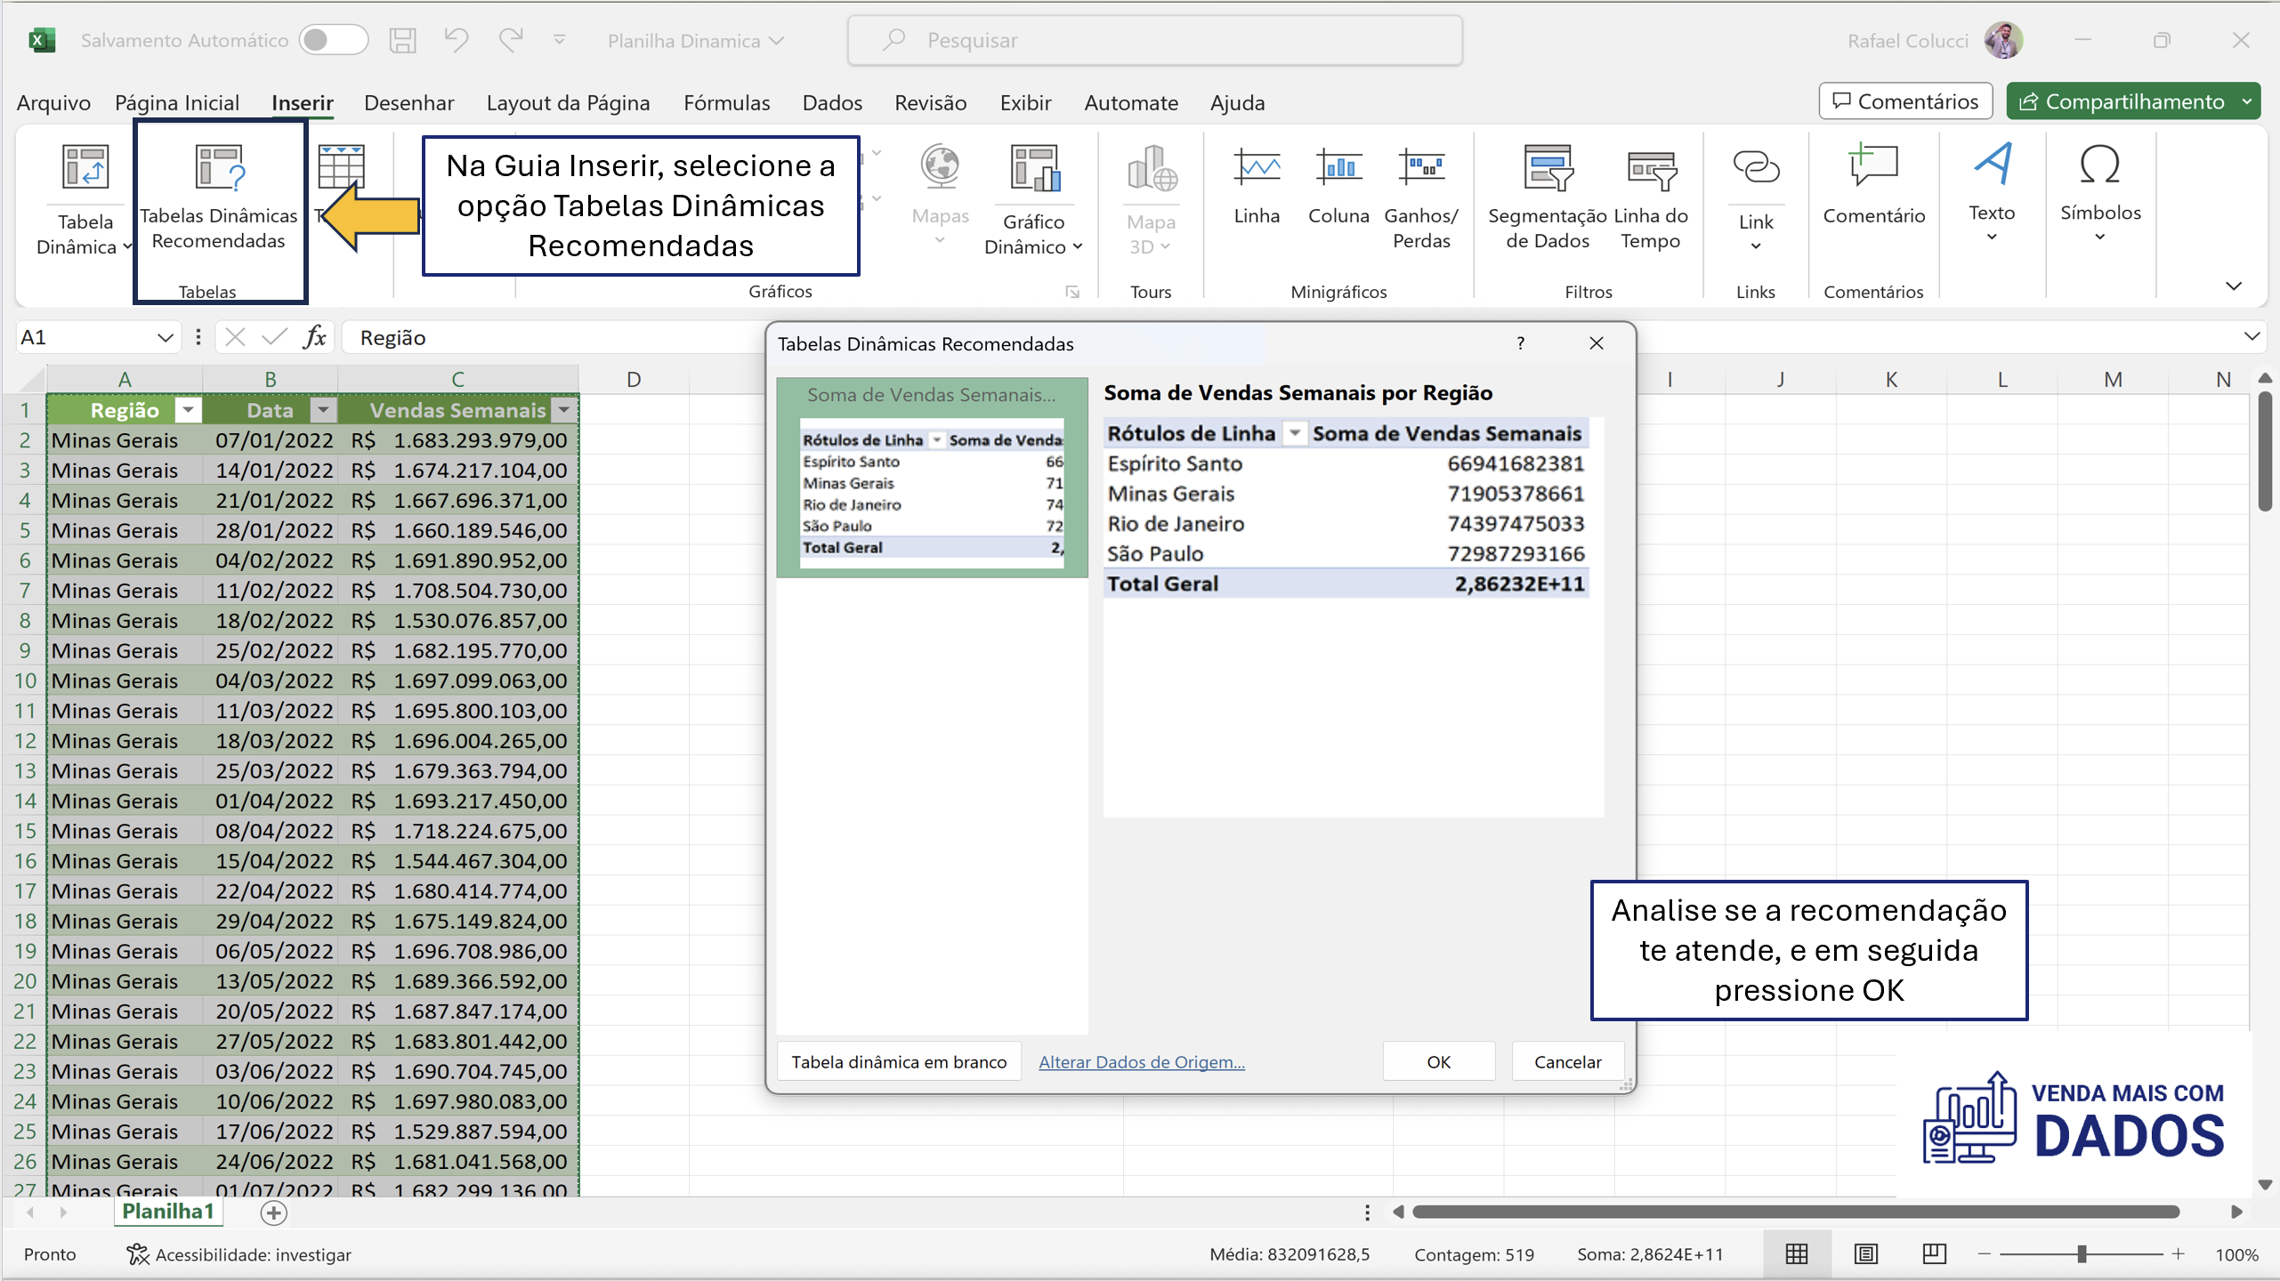Adjust the zoom slider

click(2082, 1253)
